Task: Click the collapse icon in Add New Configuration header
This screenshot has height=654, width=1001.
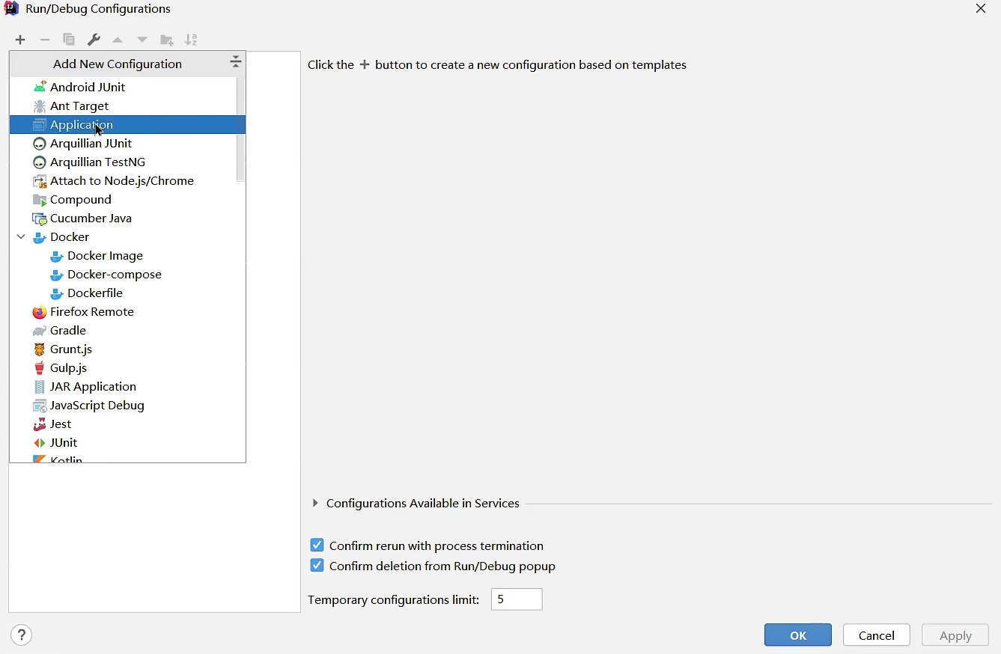Action: tap(235, 63)
